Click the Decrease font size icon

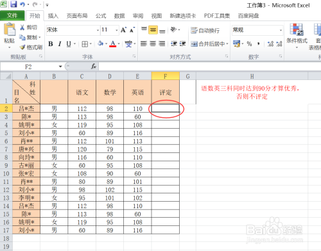(132, 30)
